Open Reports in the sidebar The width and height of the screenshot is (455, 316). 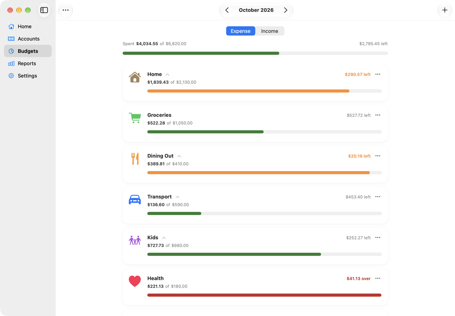[x=28, y=63]
